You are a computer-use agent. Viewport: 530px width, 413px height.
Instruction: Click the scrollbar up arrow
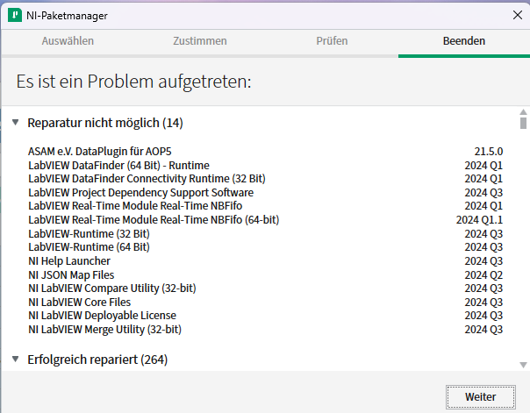(523, 112)
